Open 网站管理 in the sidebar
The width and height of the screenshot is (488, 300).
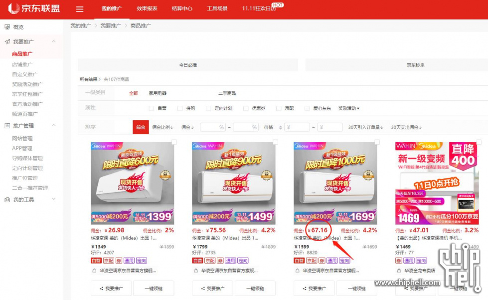pyautogui.click(x=22, y=138)
